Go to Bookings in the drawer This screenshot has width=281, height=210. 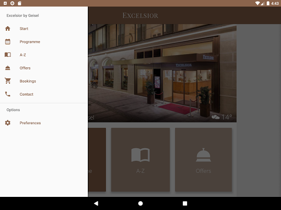[x=44, y=81]
